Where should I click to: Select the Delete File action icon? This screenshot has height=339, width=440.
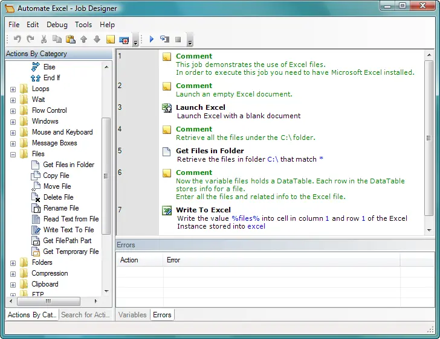[x=36, y=197]
